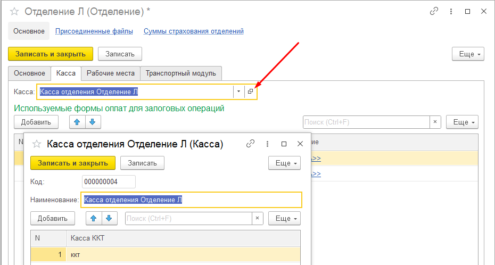Expand the Касса field dropdown arrow
Viewport: 495px width, 265px height.
coord(238,92)
